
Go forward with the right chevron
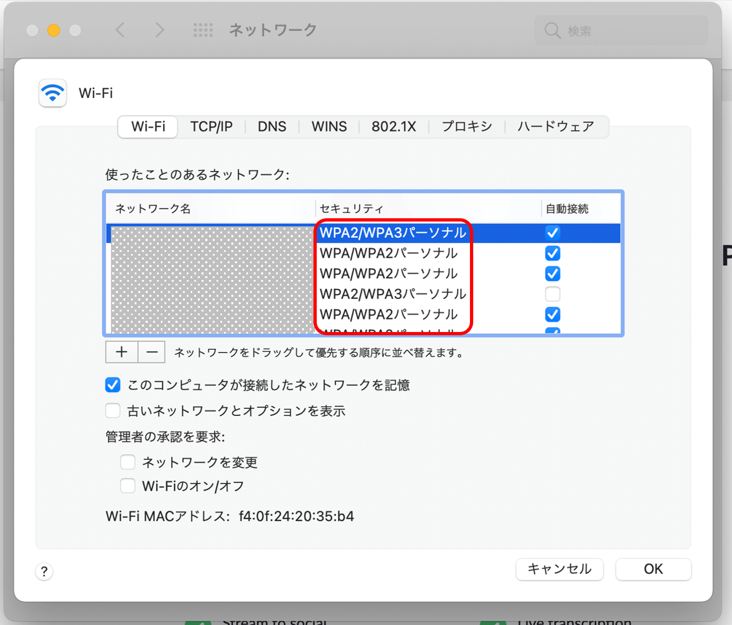click(x=159, y=30)
